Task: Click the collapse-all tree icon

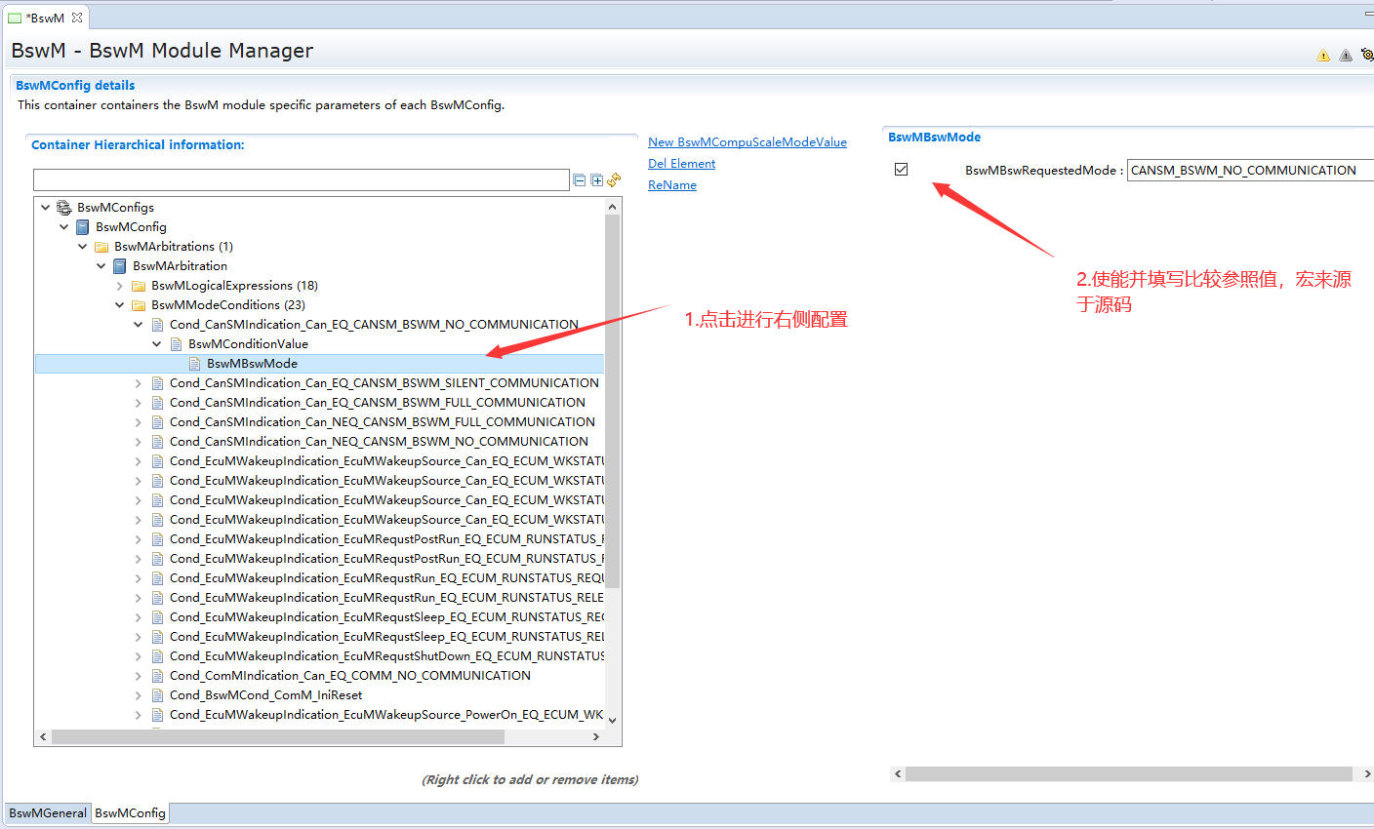Action: [580, 180]
